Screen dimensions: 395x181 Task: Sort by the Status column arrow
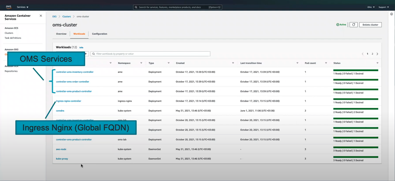point(377,63)
